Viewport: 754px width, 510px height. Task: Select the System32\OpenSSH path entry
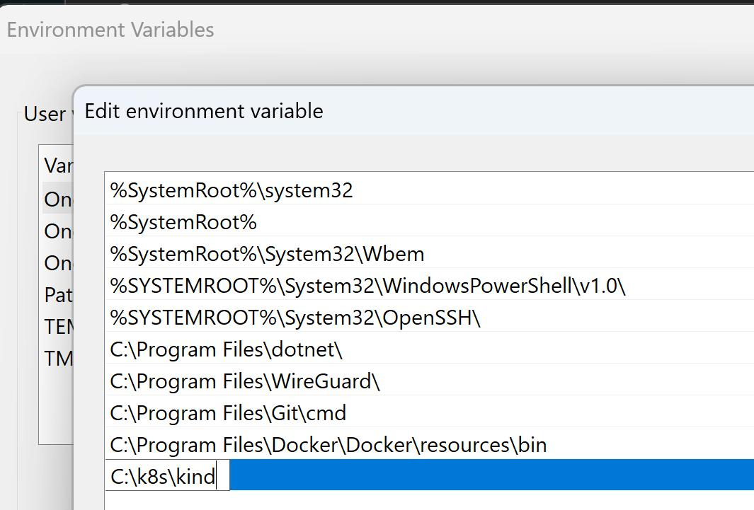coord(295,318)
